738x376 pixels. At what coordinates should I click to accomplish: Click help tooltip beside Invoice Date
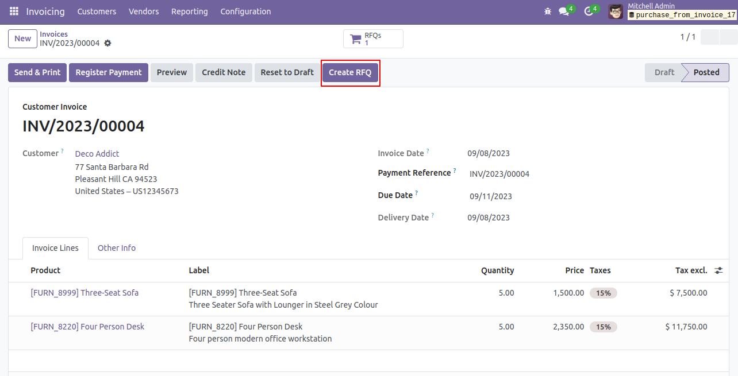(428, 152)
